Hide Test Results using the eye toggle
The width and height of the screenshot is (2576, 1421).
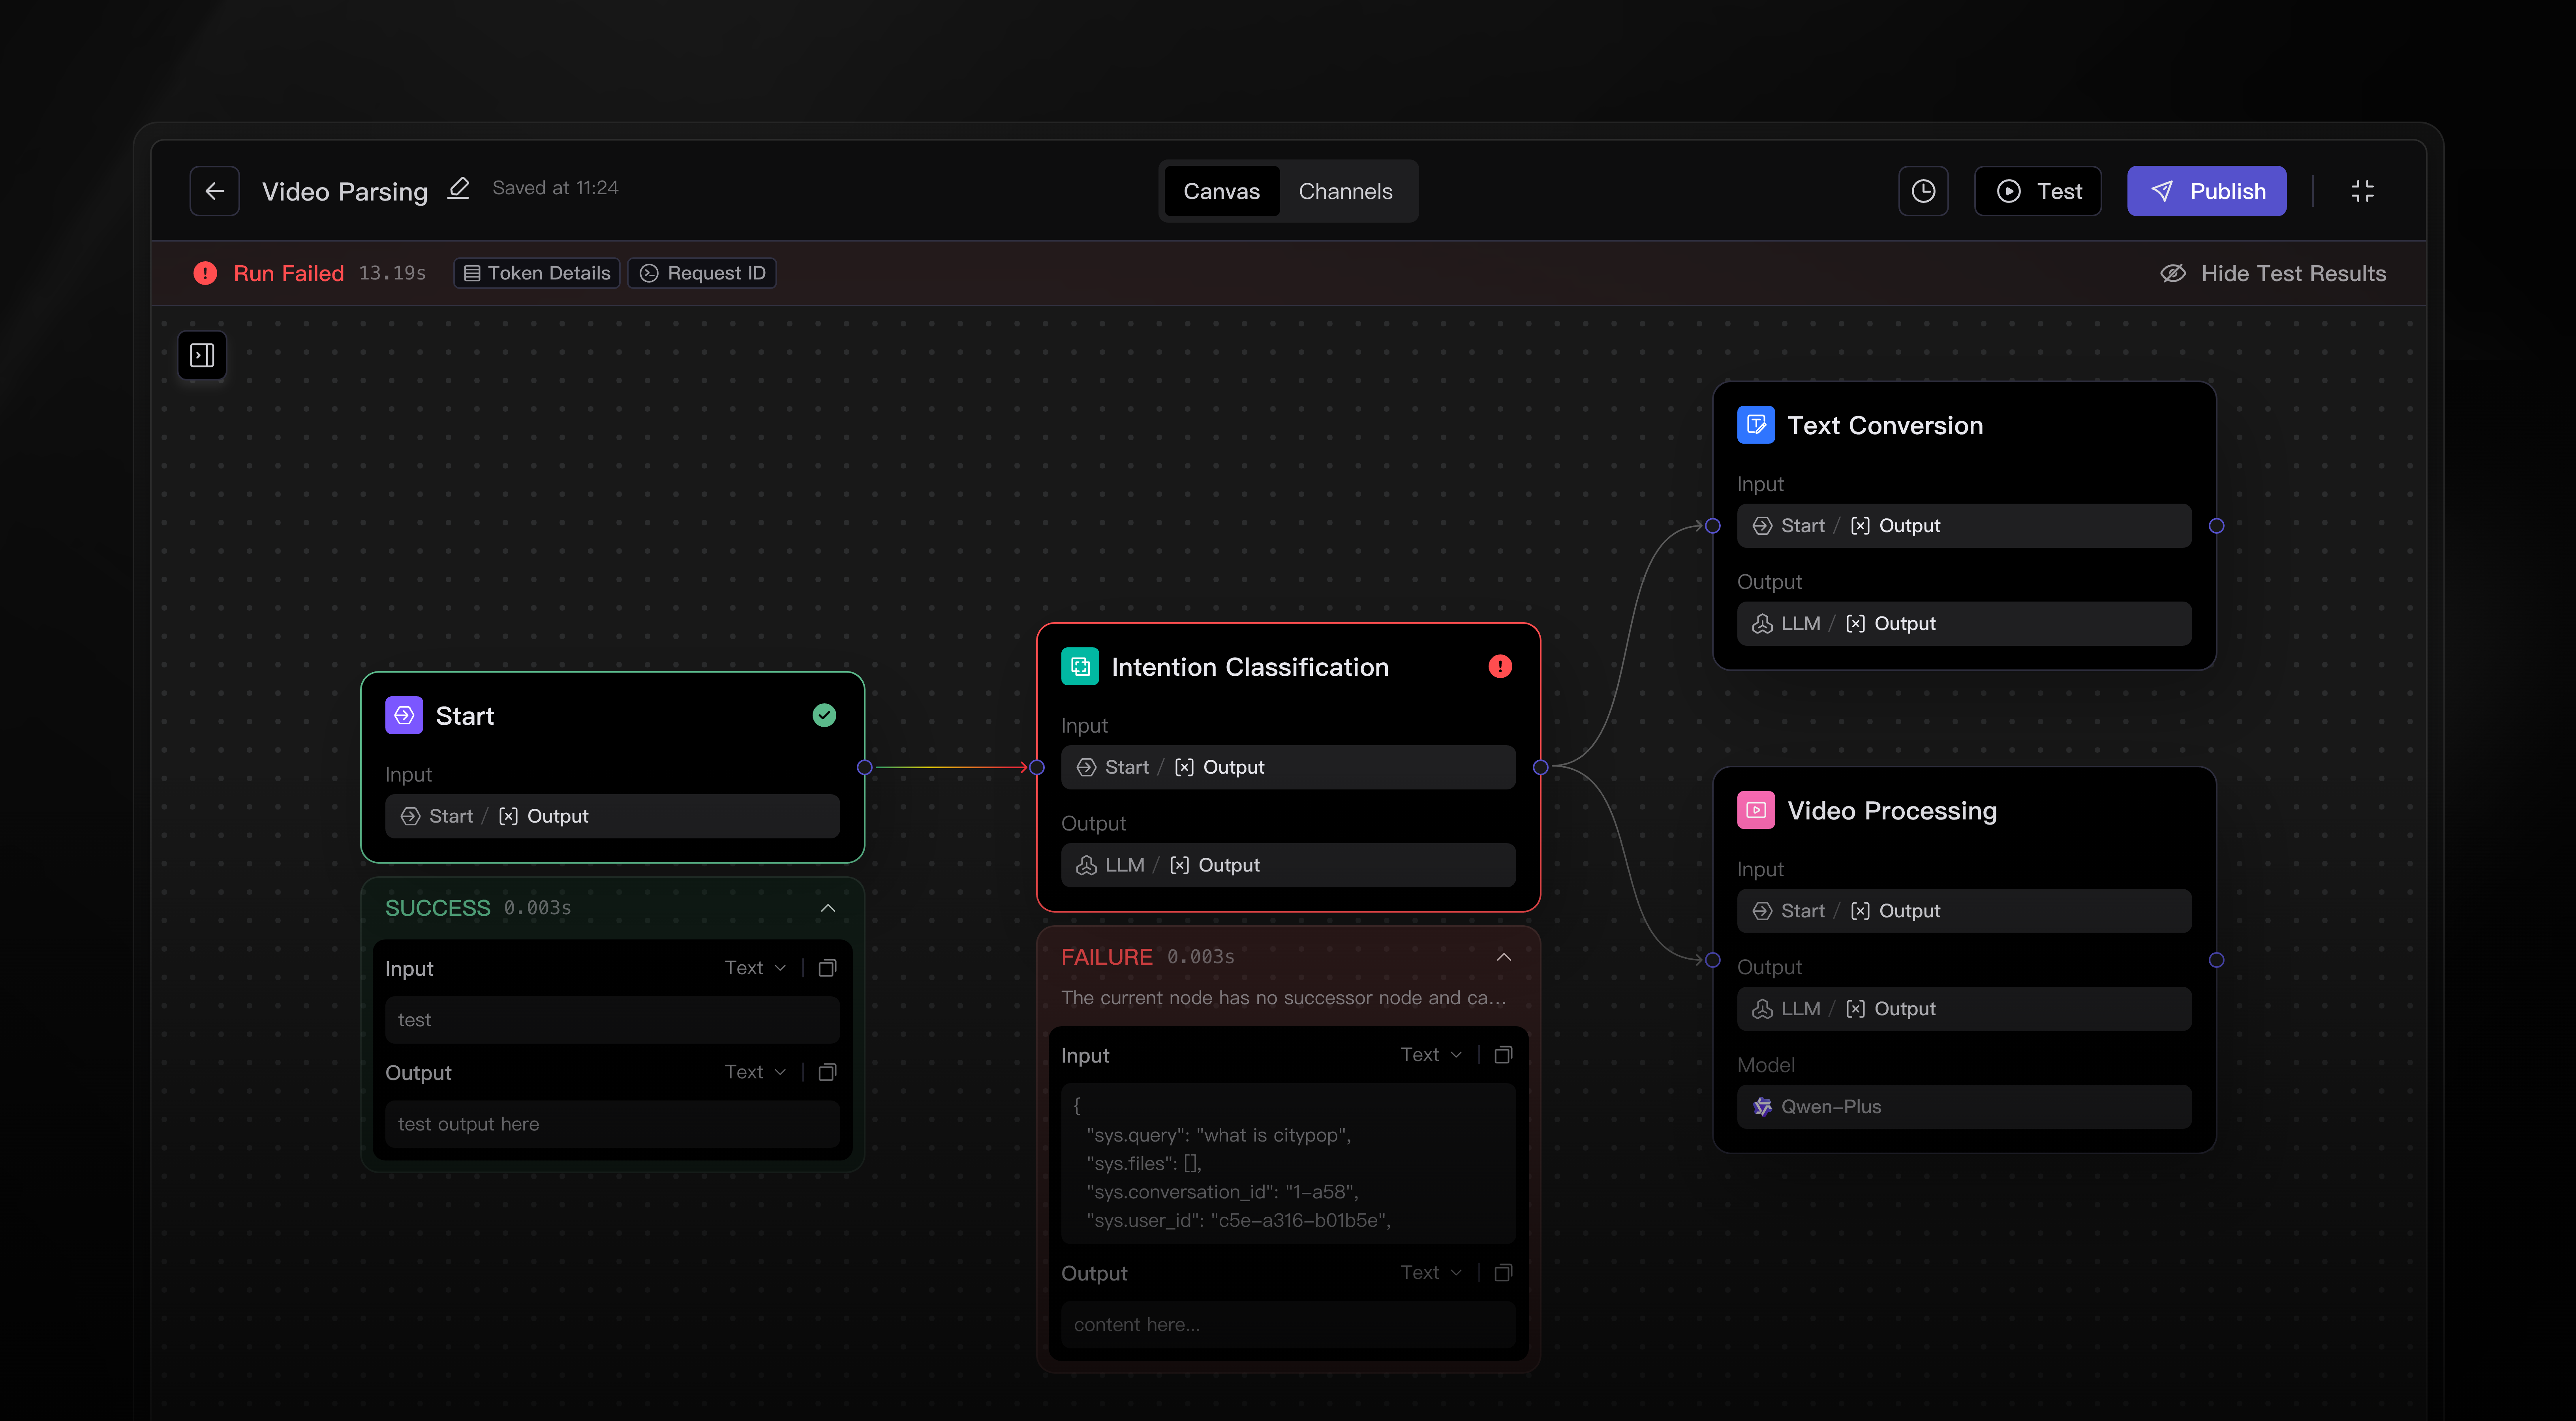(x=2273, y=273)
